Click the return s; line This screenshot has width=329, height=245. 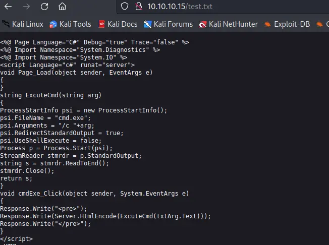coord(16,178)
